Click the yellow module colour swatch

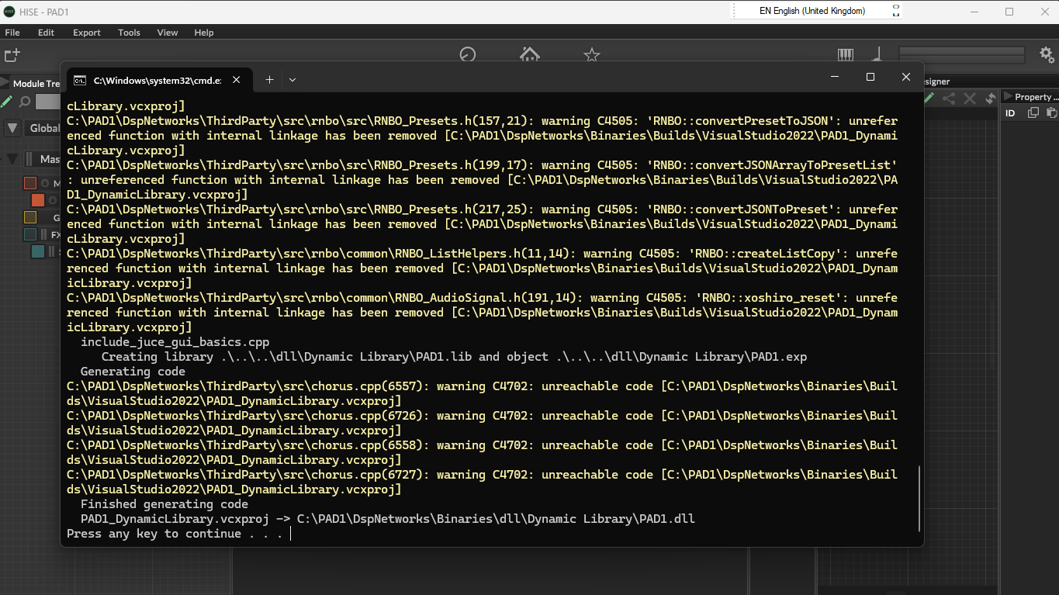point(30,217)
